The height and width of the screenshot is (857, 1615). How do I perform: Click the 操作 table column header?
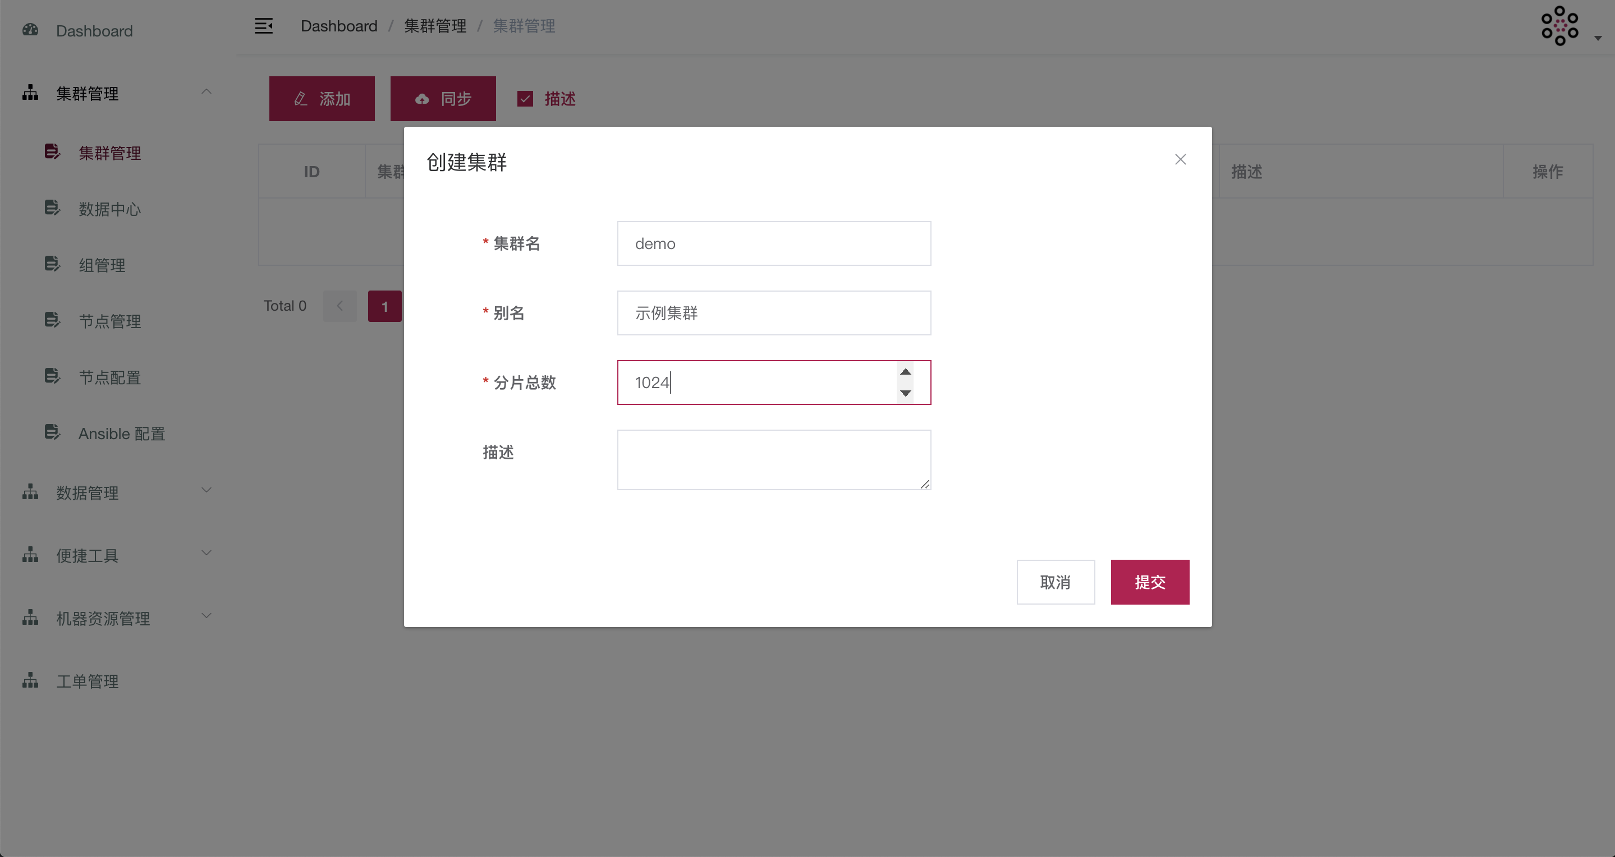[x=1548, y=172]
